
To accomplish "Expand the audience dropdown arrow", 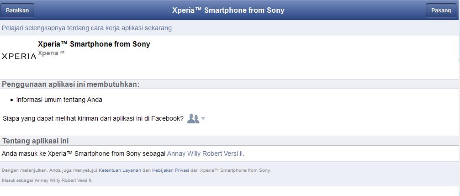I will (x=203, y=119).
